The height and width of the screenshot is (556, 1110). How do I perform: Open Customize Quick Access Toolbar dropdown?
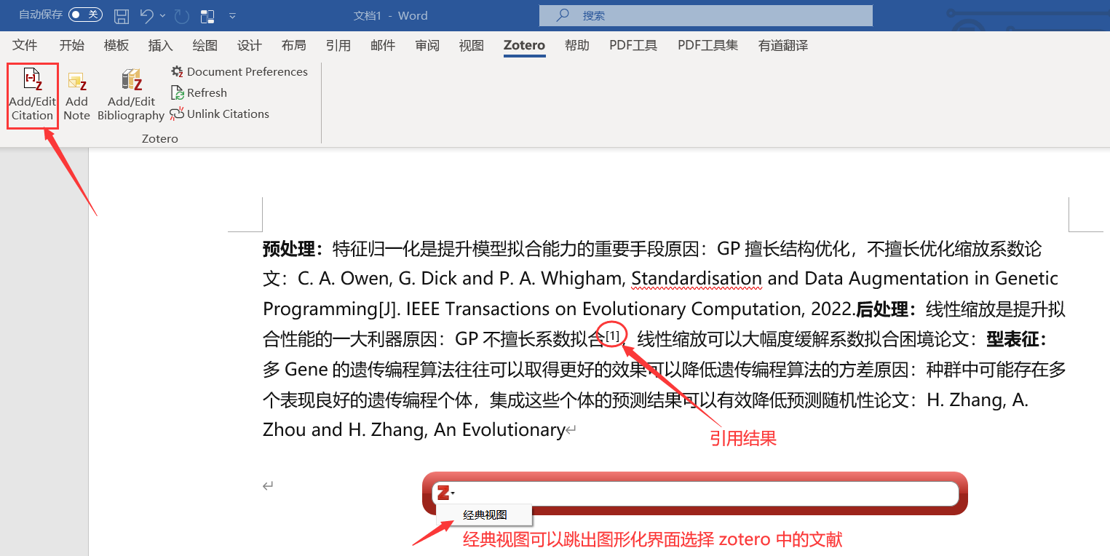click(x=232, y=15)
